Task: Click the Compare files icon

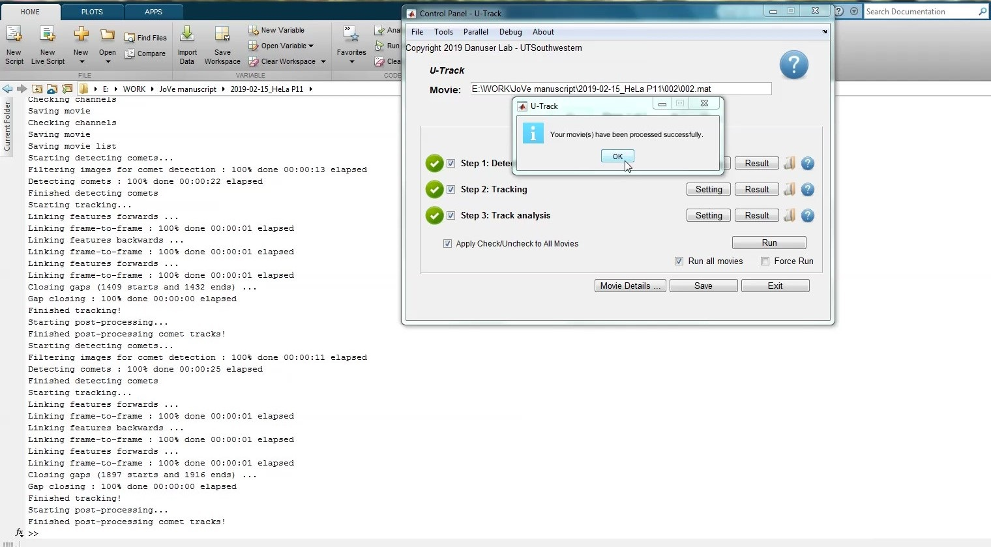Action: 130,53
